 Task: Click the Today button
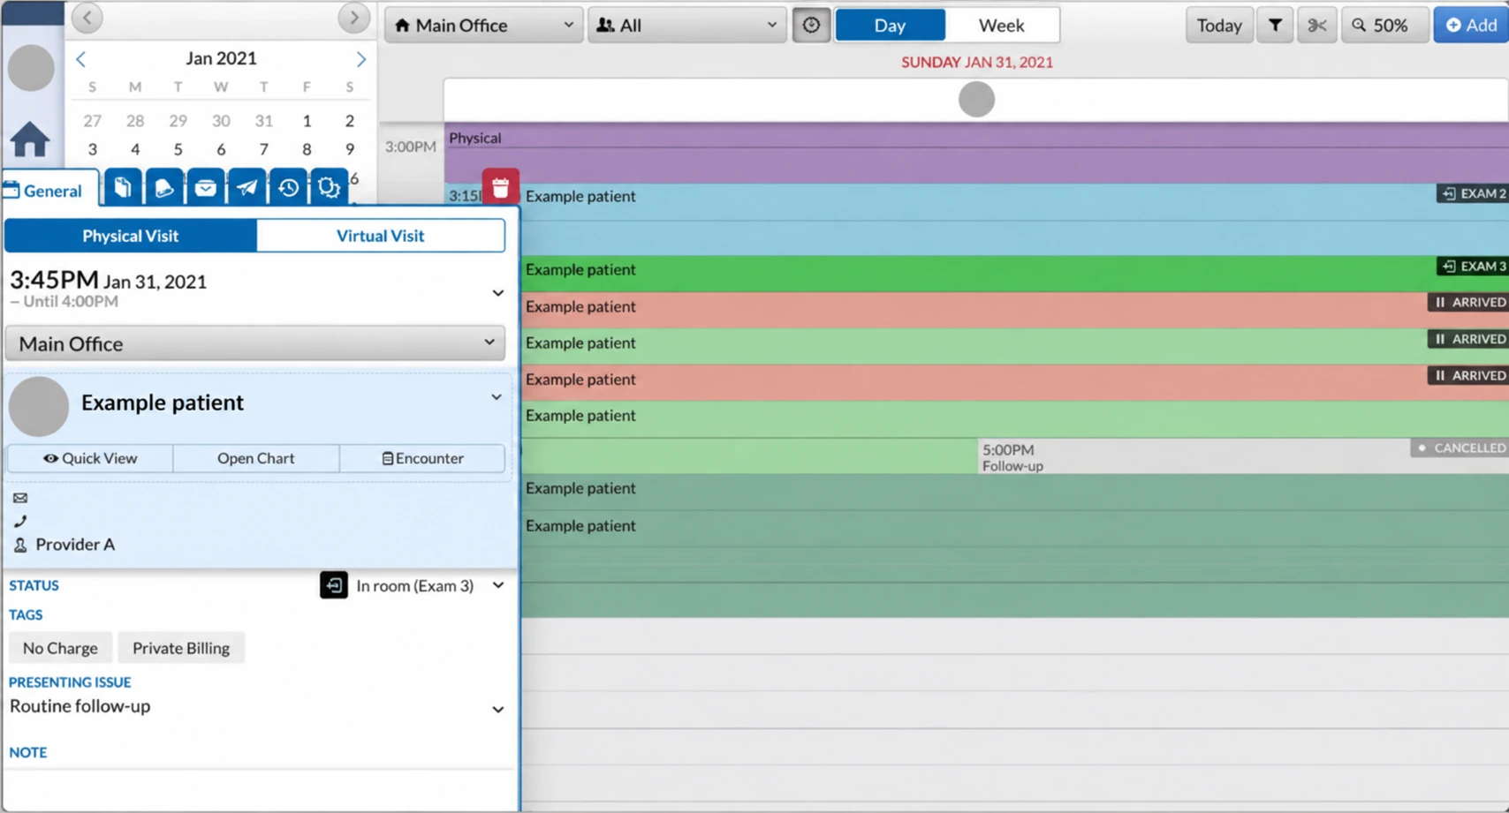point(1219,25)
